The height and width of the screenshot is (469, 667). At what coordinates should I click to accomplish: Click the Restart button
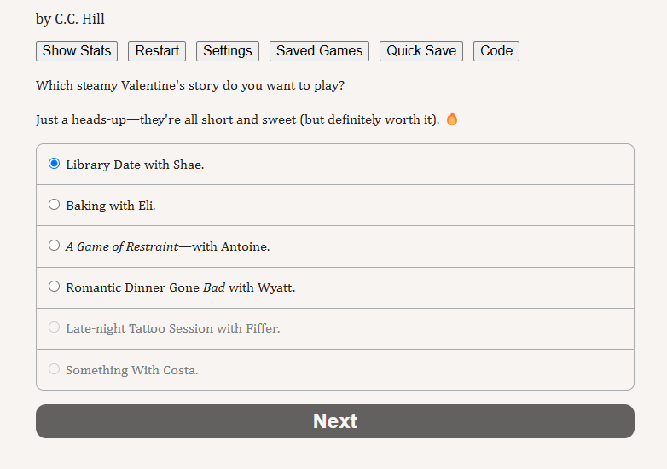point(157,51)
